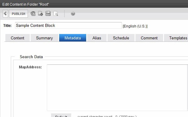The image size is (188, 117).
Task: Click the [English (U.S.)] language label
Action: pos(135,26)
